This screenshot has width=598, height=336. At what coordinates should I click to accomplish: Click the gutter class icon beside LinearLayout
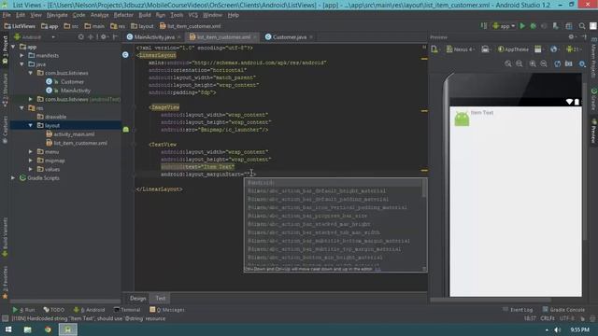tap(125, 55)
